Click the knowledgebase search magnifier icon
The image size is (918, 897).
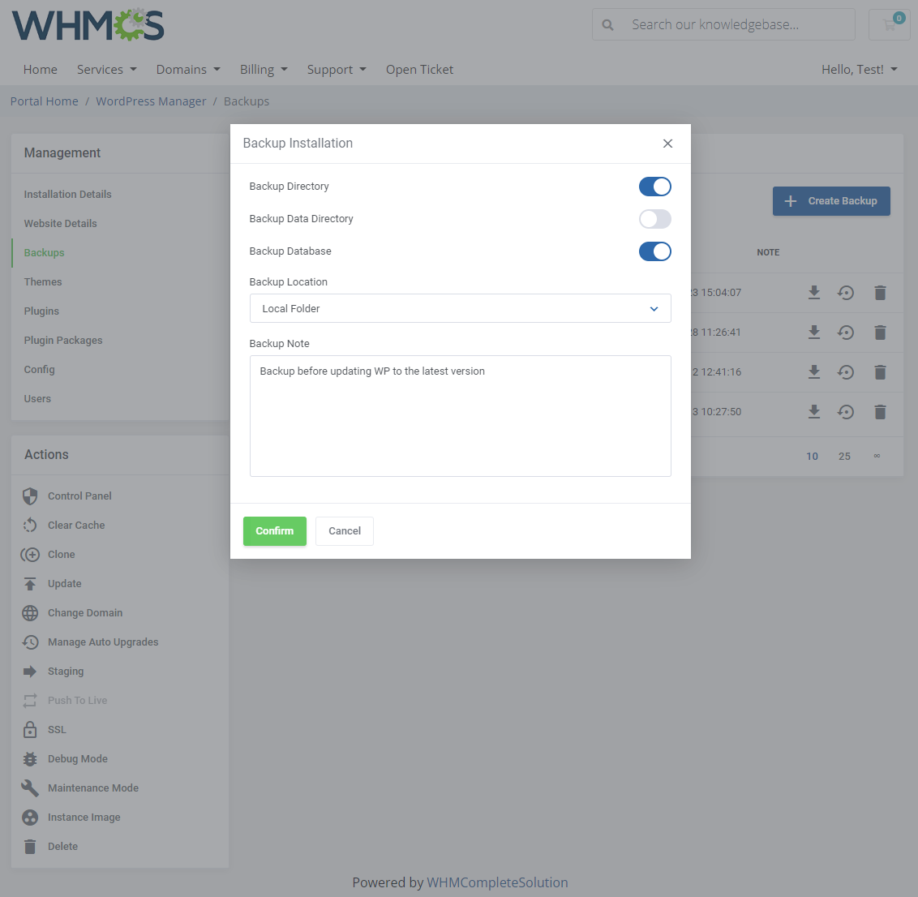(607, 24)
